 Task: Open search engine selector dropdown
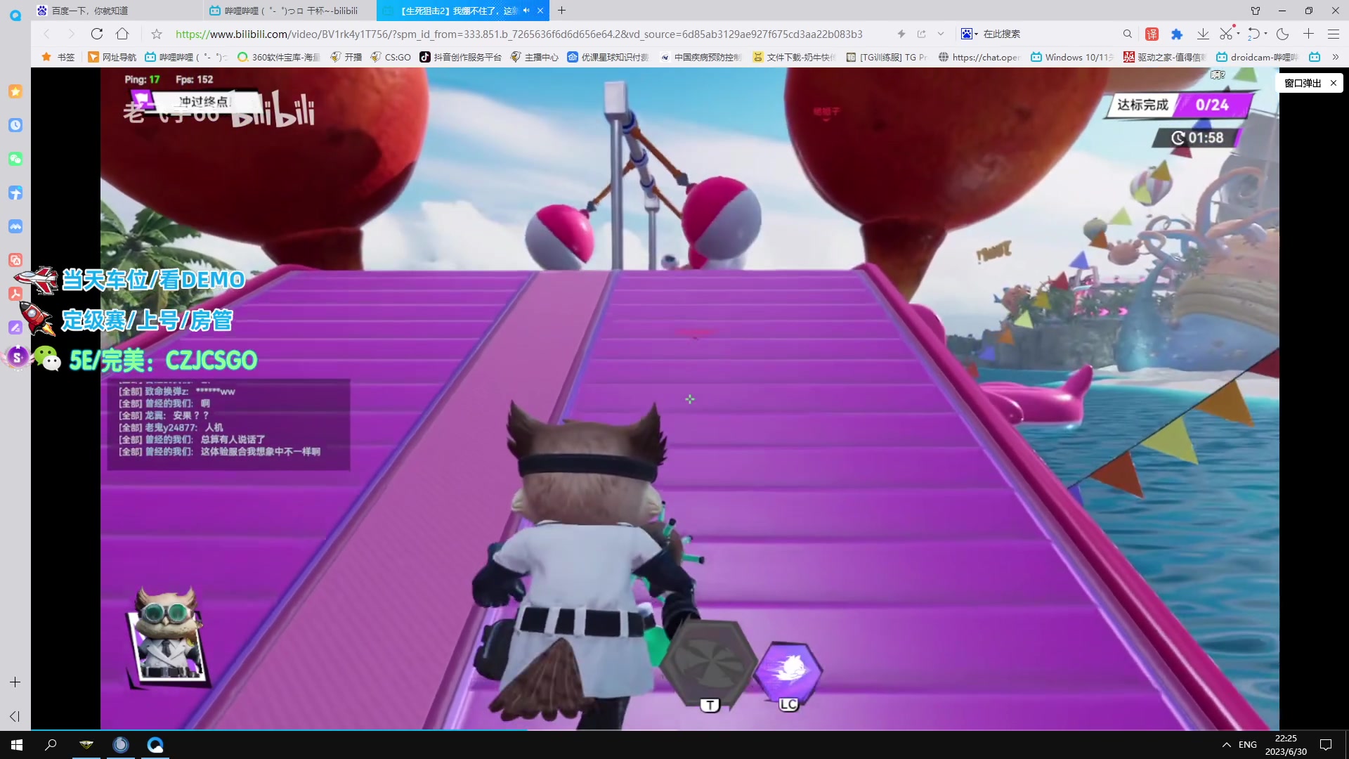970,34
